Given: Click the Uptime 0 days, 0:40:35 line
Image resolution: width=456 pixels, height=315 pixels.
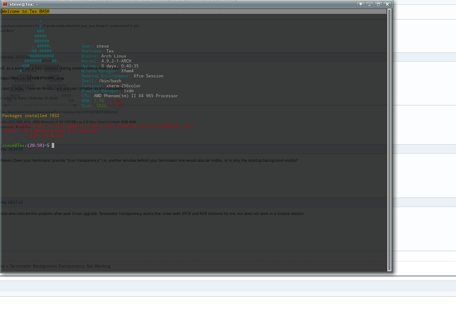Looking at the screenshot, I should click(110, 66).
